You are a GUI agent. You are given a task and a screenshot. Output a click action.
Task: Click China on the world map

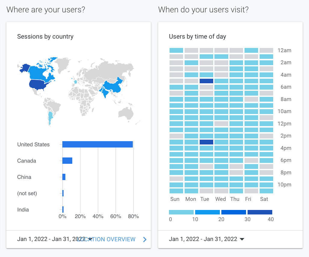point(113,85)
